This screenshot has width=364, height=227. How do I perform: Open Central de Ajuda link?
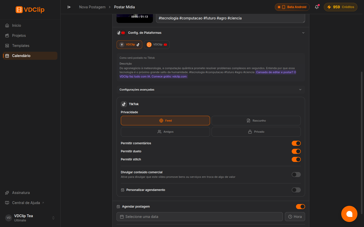[30, 203]
